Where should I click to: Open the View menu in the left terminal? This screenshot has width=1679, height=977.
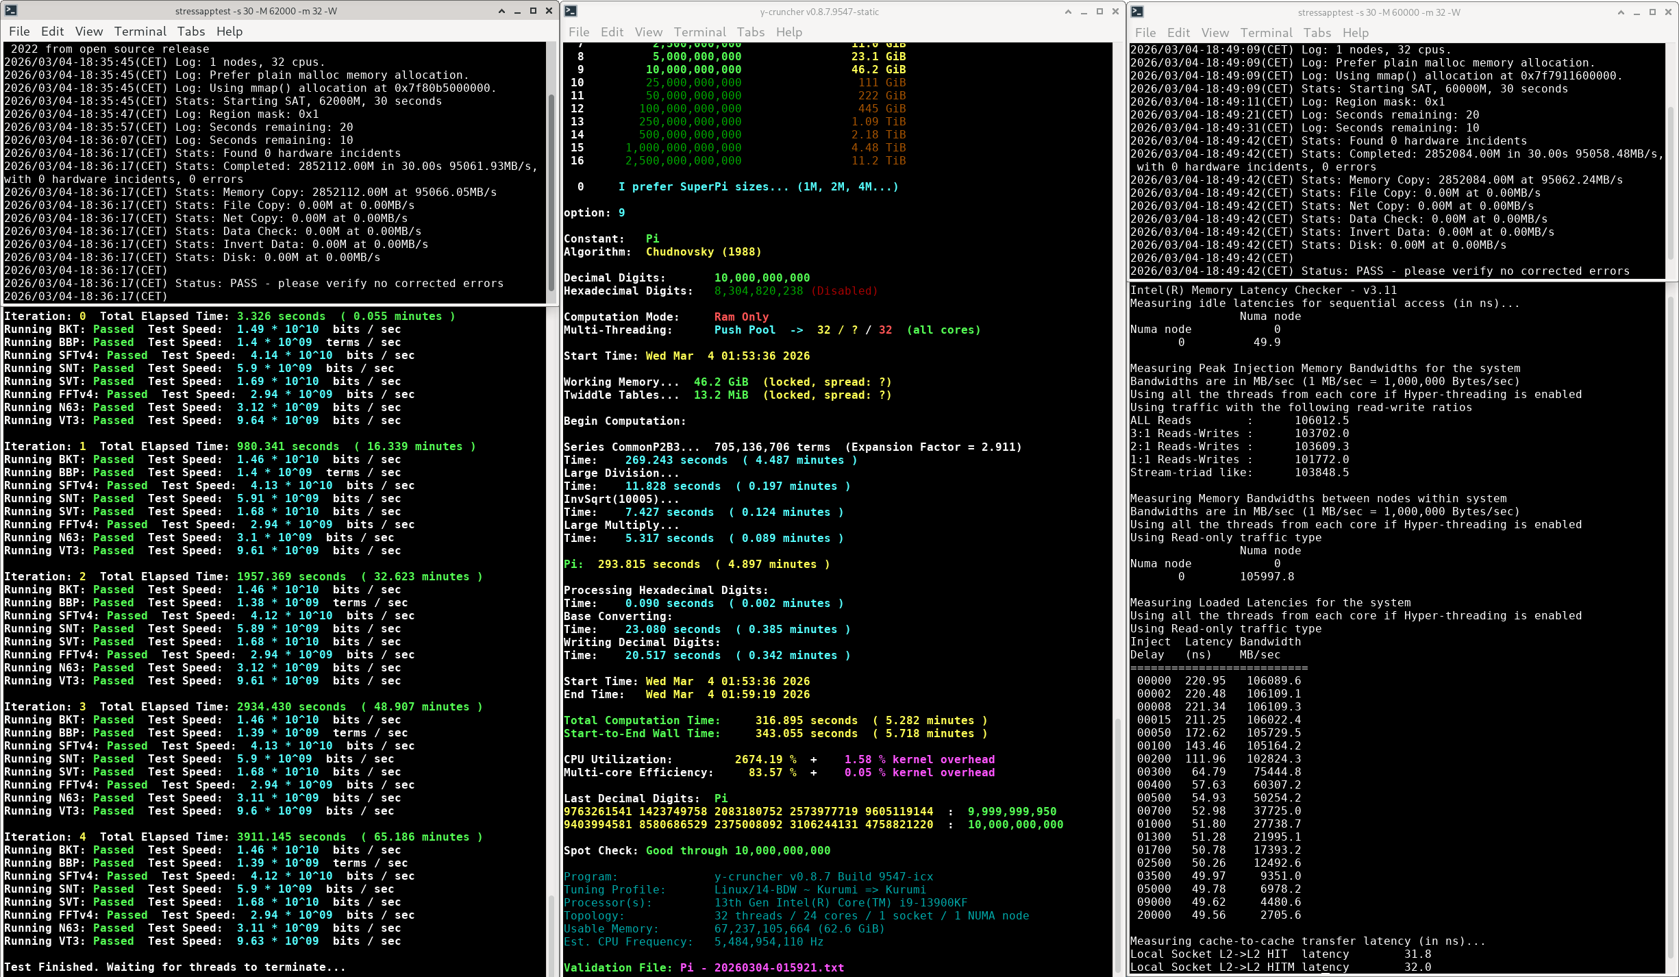89,32
